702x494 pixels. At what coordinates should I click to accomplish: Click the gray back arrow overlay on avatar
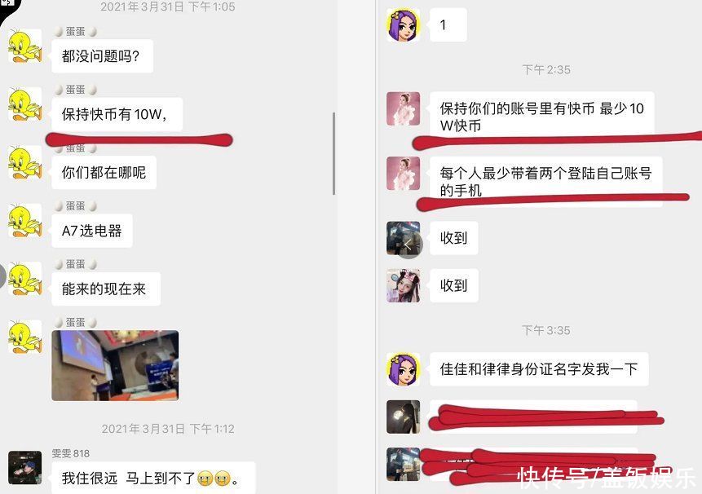(409, 245)
